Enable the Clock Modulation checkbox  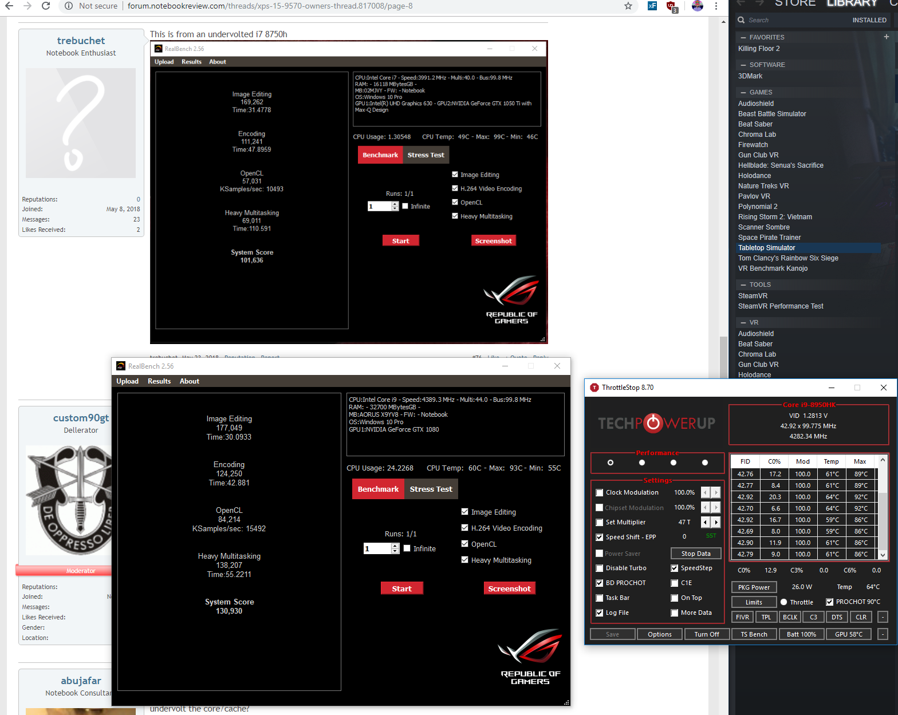pyautogui.click(x=600, y=492)
